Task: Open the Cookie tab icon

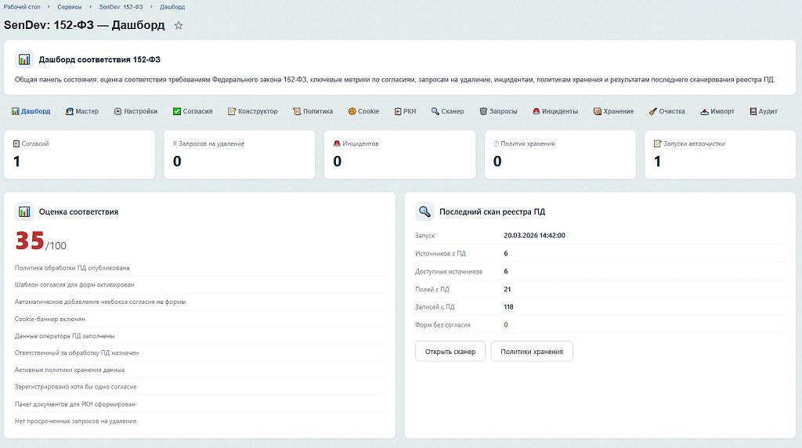Action: point(352,111)
